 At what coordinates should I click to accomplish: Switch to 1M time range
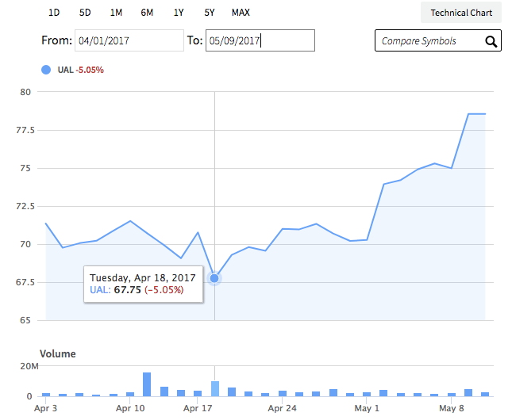point(116,13)
